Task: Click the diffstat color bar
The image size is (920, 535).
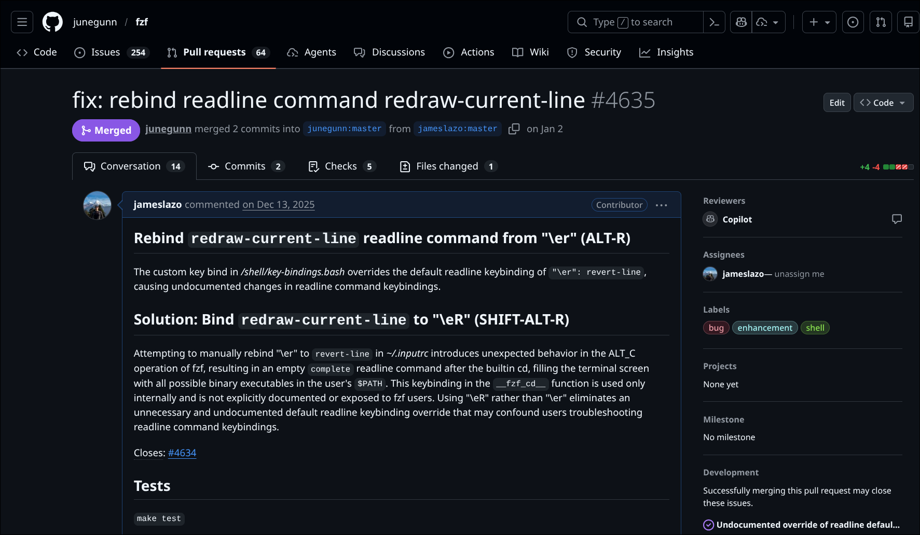Action: coord(898,167)
